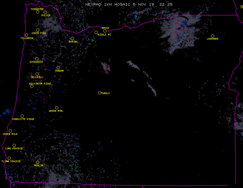Select the Seven Mile station circle
Image resolution: width=243 pixels, height=188 pixels.
(x=10, y=131)
